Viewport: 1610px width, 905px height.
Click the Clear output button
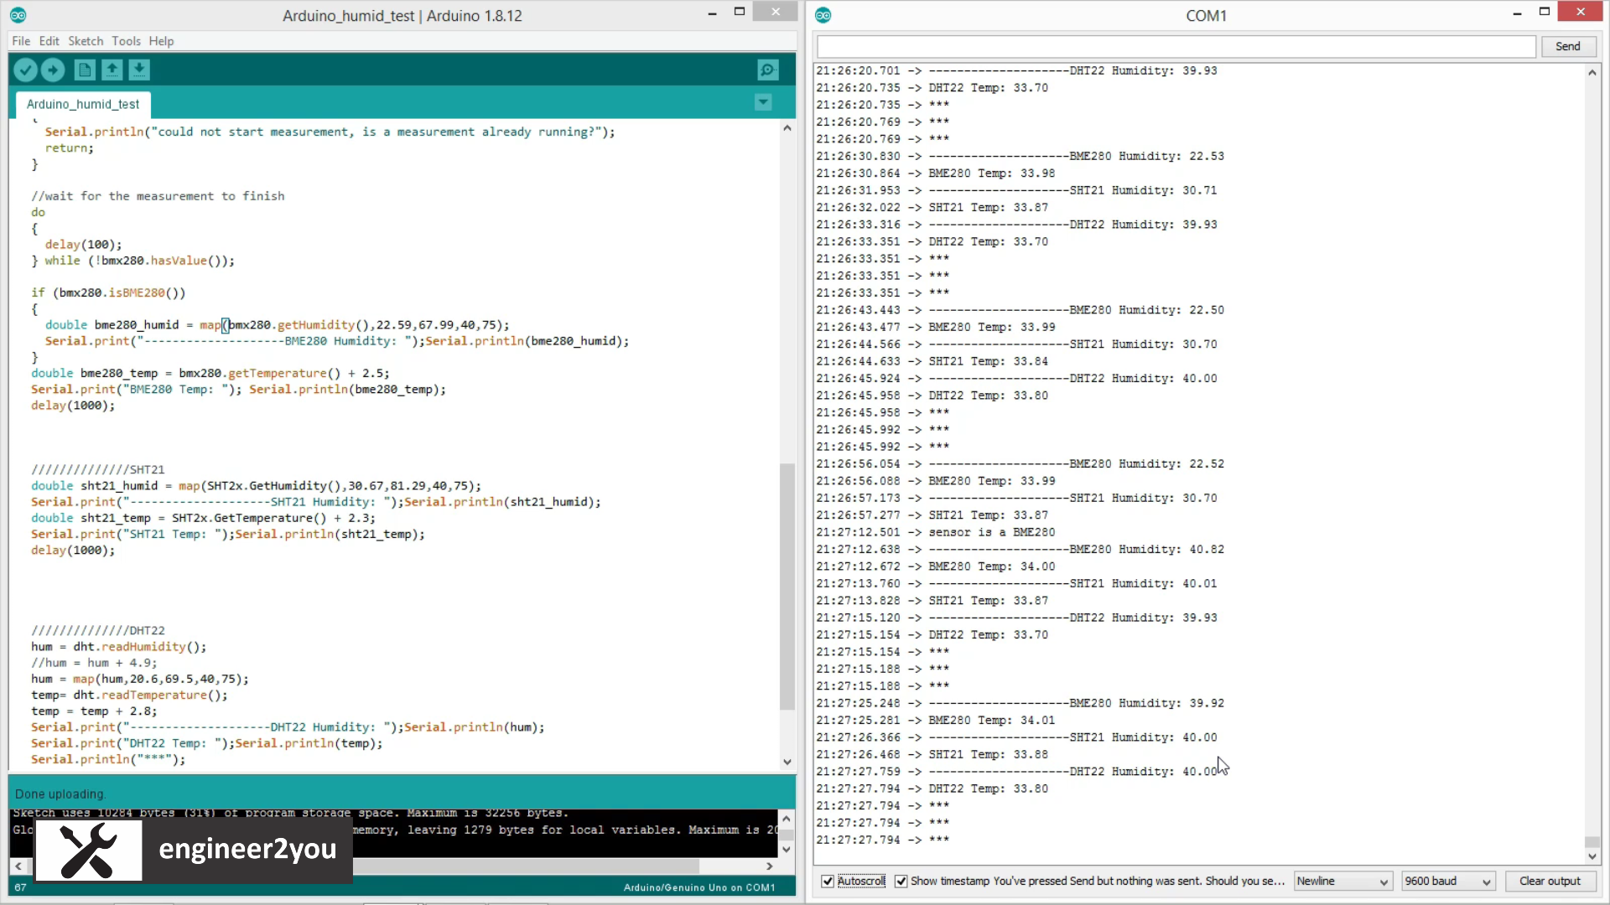pyautogui.click(x=1550, y=881)
